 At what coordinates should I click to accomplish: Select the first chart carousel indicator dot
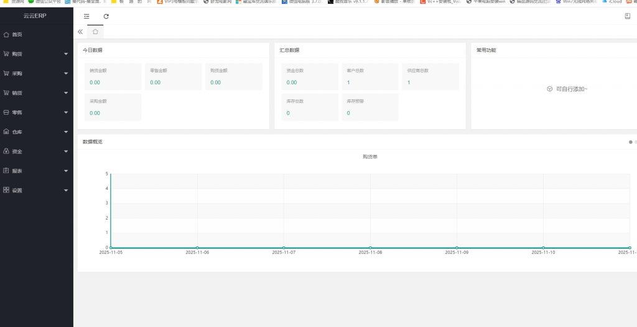tap(631, 142)
